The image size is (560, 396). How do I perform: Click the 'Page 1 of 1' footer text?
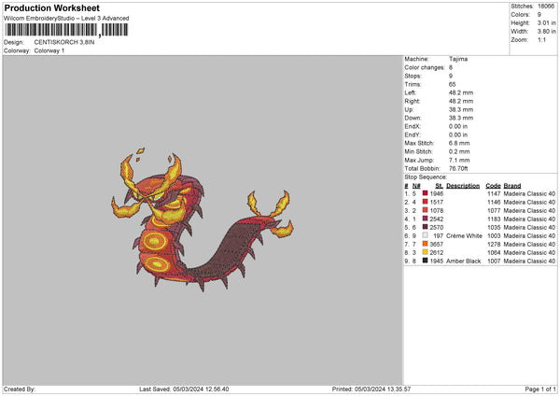(x=540, y=389)
